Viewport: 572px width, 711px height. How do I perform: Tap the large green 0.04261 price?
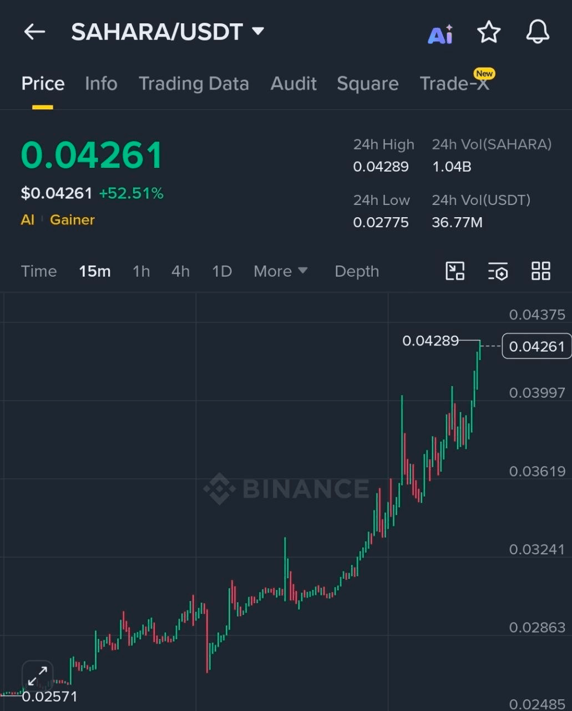coord(92,155)
